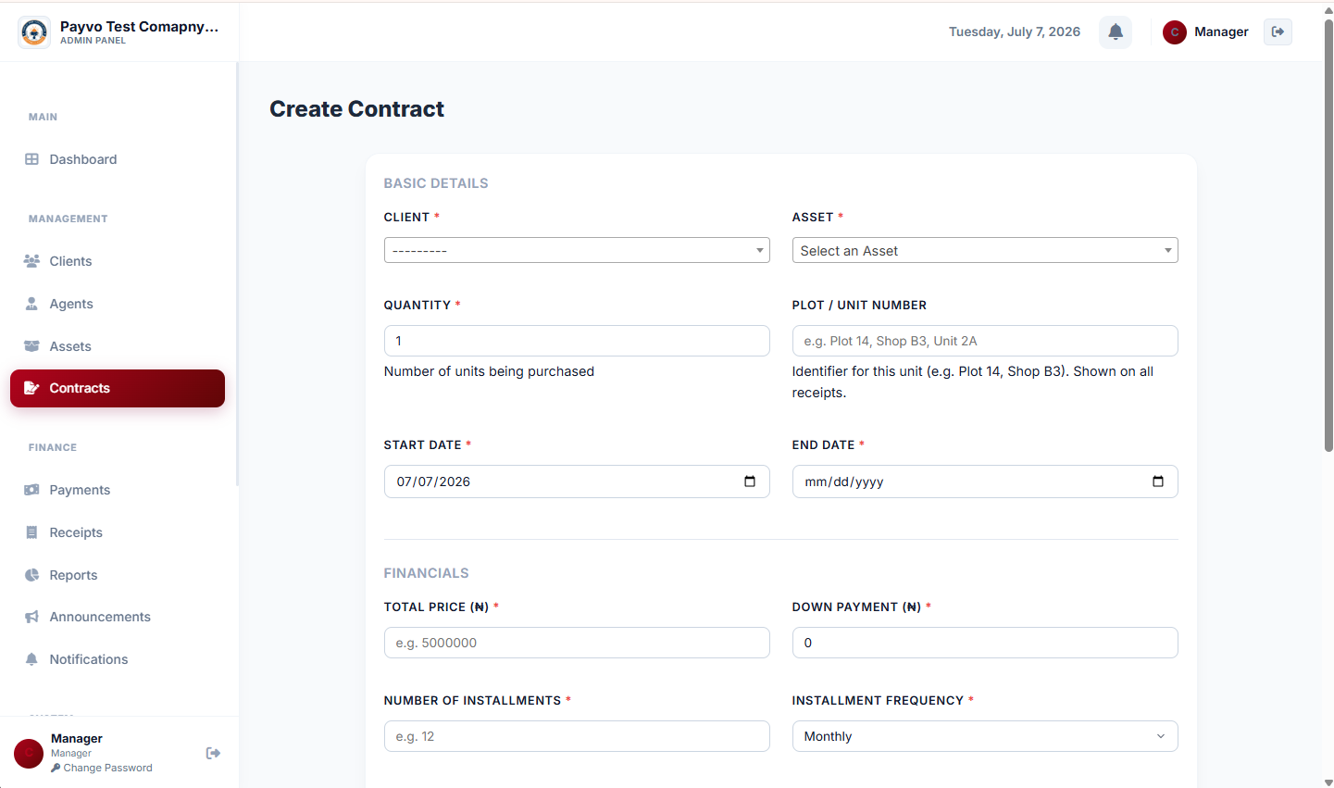
Task: Click the sidebar Notifications bell icon
Action: point(31,659)
